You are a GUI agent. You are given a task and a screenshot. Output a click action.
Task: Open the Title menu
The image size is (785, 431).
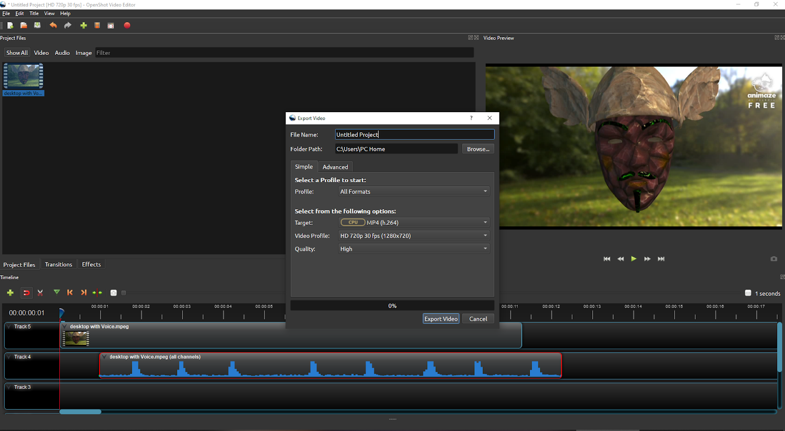[x=34, y=14]
